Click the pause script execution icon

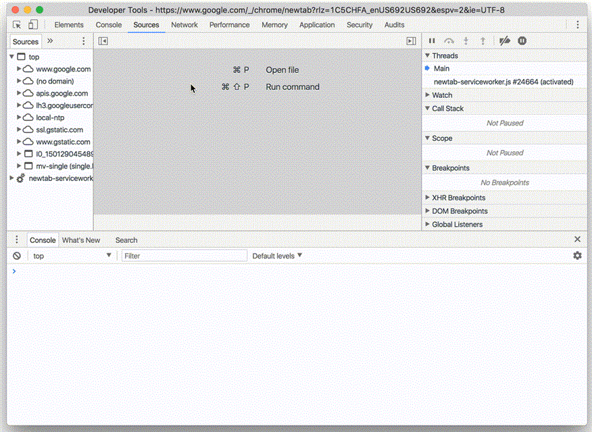tap(432, 40)
